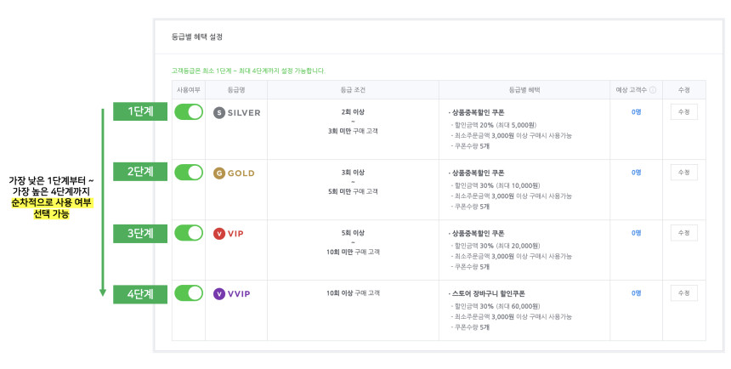731x369 pixels.
Task: Disable the VIP grade usage switch
Action: tap(189, 233)
